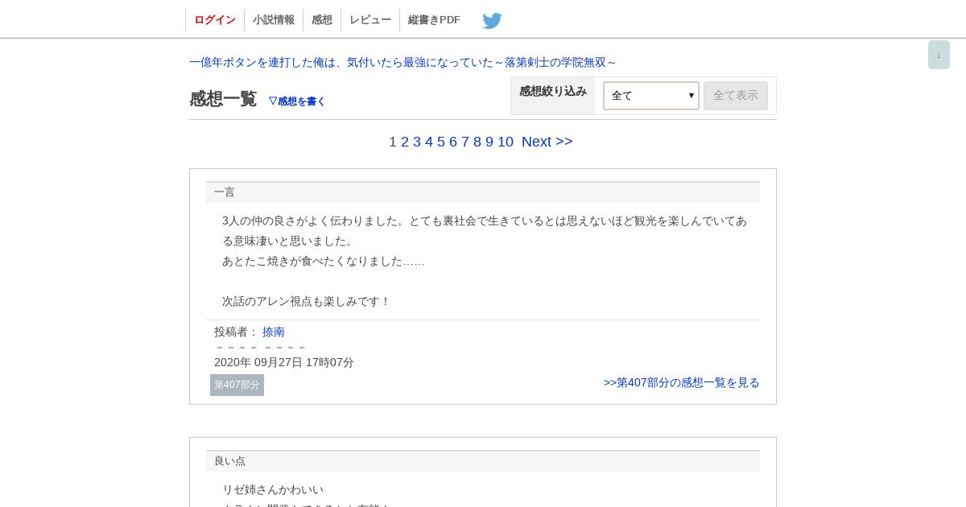Go to page 5 of reviews
This screenshot has width=966, height=507.
click(441, 142)
